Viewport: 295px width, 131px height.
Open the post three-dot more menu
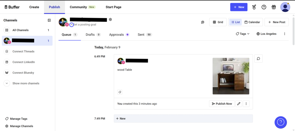pos(246,104)
